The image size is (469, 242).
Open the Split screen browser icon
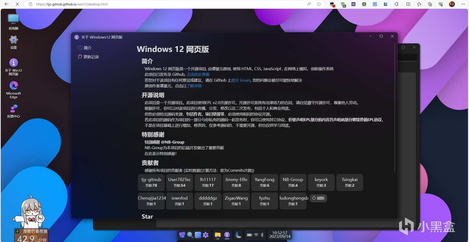tap(408, 4)
